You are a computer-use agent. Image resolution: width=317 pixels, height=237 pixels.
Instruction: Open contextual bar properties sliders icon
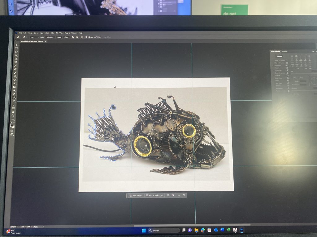point(184,195)
